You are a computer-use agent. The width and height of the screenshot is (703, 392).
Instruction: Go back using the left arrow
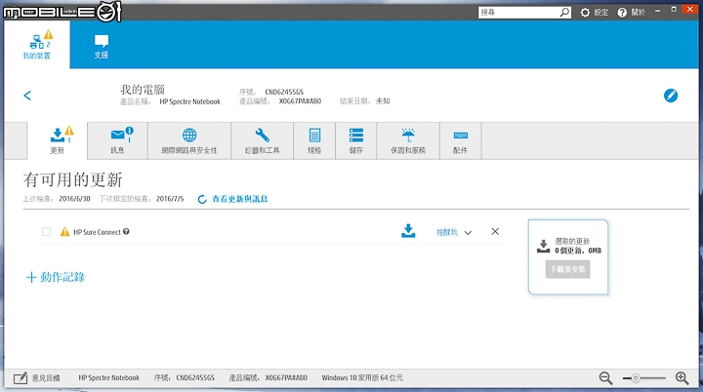(x=27, y=95)
